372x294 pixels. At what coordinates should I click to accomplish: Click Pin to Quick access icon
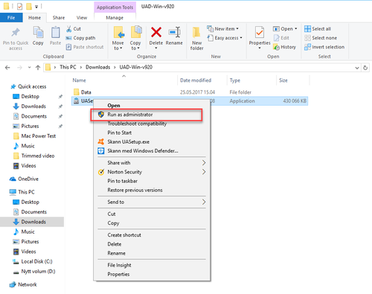point(16,32)
